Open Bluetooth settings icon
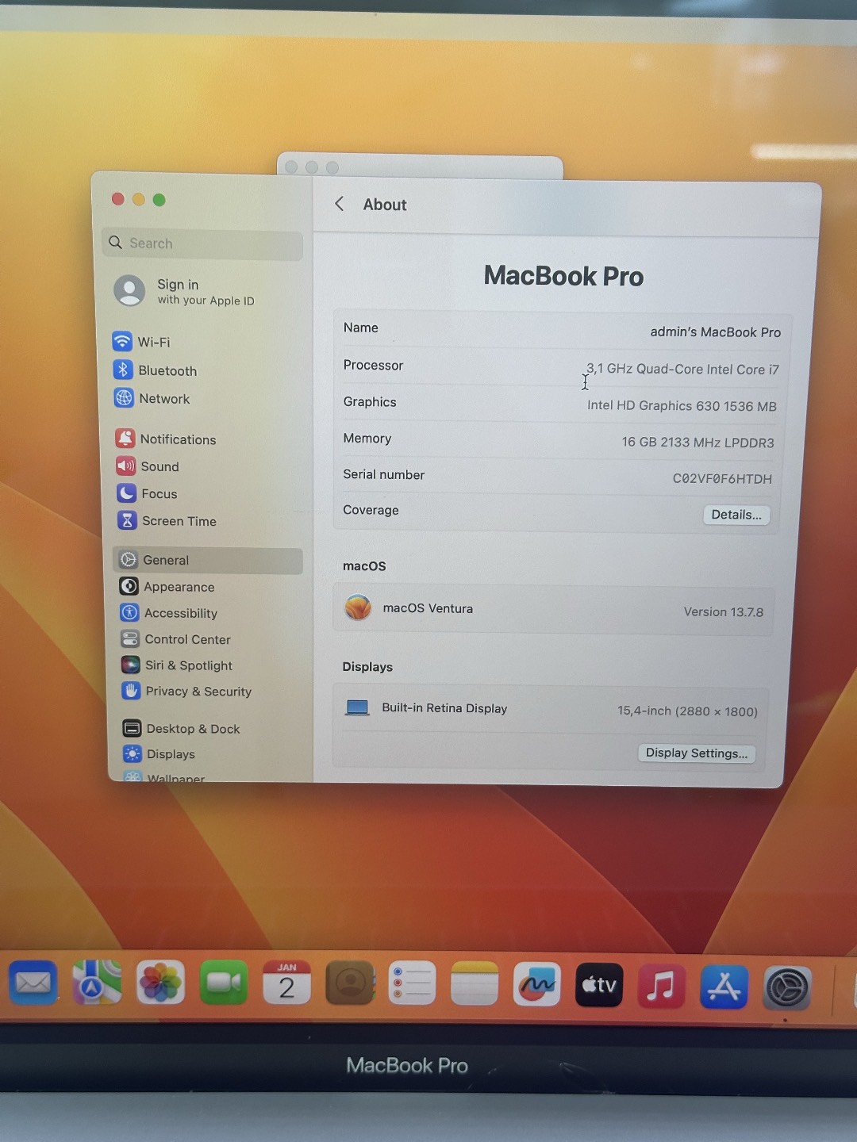Image resolution: width=857 pixels, height=1142 pixels. [x=123, y=370]
